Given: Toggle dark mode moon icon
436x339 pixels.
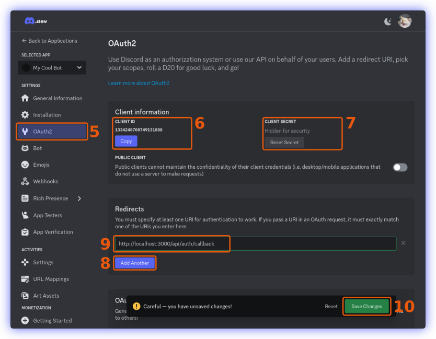Looking at the screenshot, I should 387,21.
